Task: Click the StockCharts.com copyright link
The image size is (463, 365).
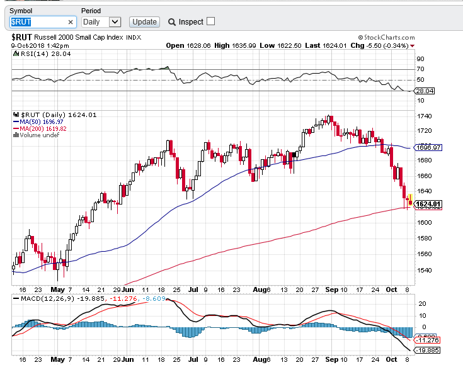Action: [386, 38]
